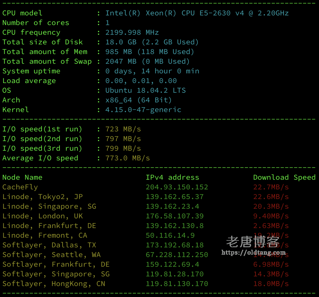Viewport: 319px width, 297px height.
Task: Click the kernel version 4.15.0-47-generic
Action: click(x=143, y=110)
